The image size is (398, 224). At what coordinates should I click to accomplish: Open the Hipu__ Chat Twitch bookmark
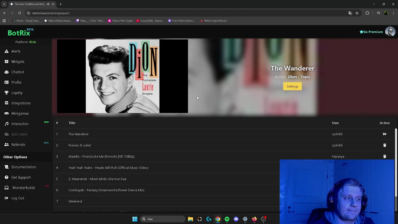(90, 21)
